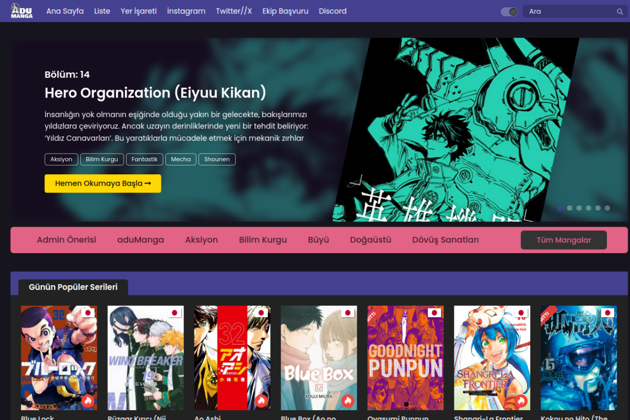Screen dimensions: 630x420
Task: Open the Liste menu item
Action: point(102,11)
